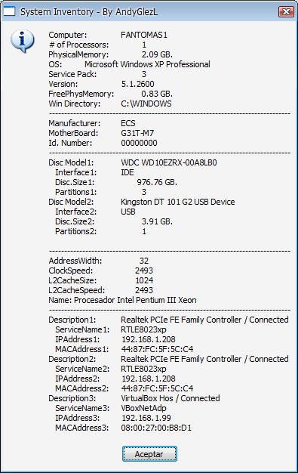Click the window icon in the title bar
The image size is (298, 473).
click(x=9, y=11)
